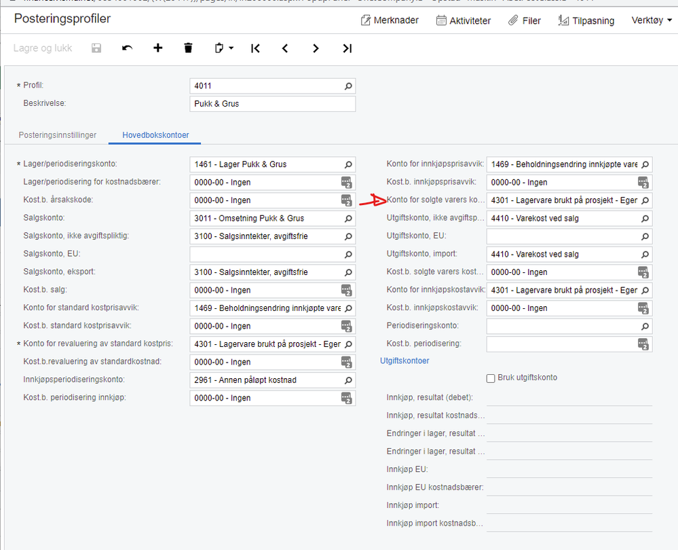678x550 pixels.
Task: Click the Konto for solgte varers kost field
Action: pos(569,200)
